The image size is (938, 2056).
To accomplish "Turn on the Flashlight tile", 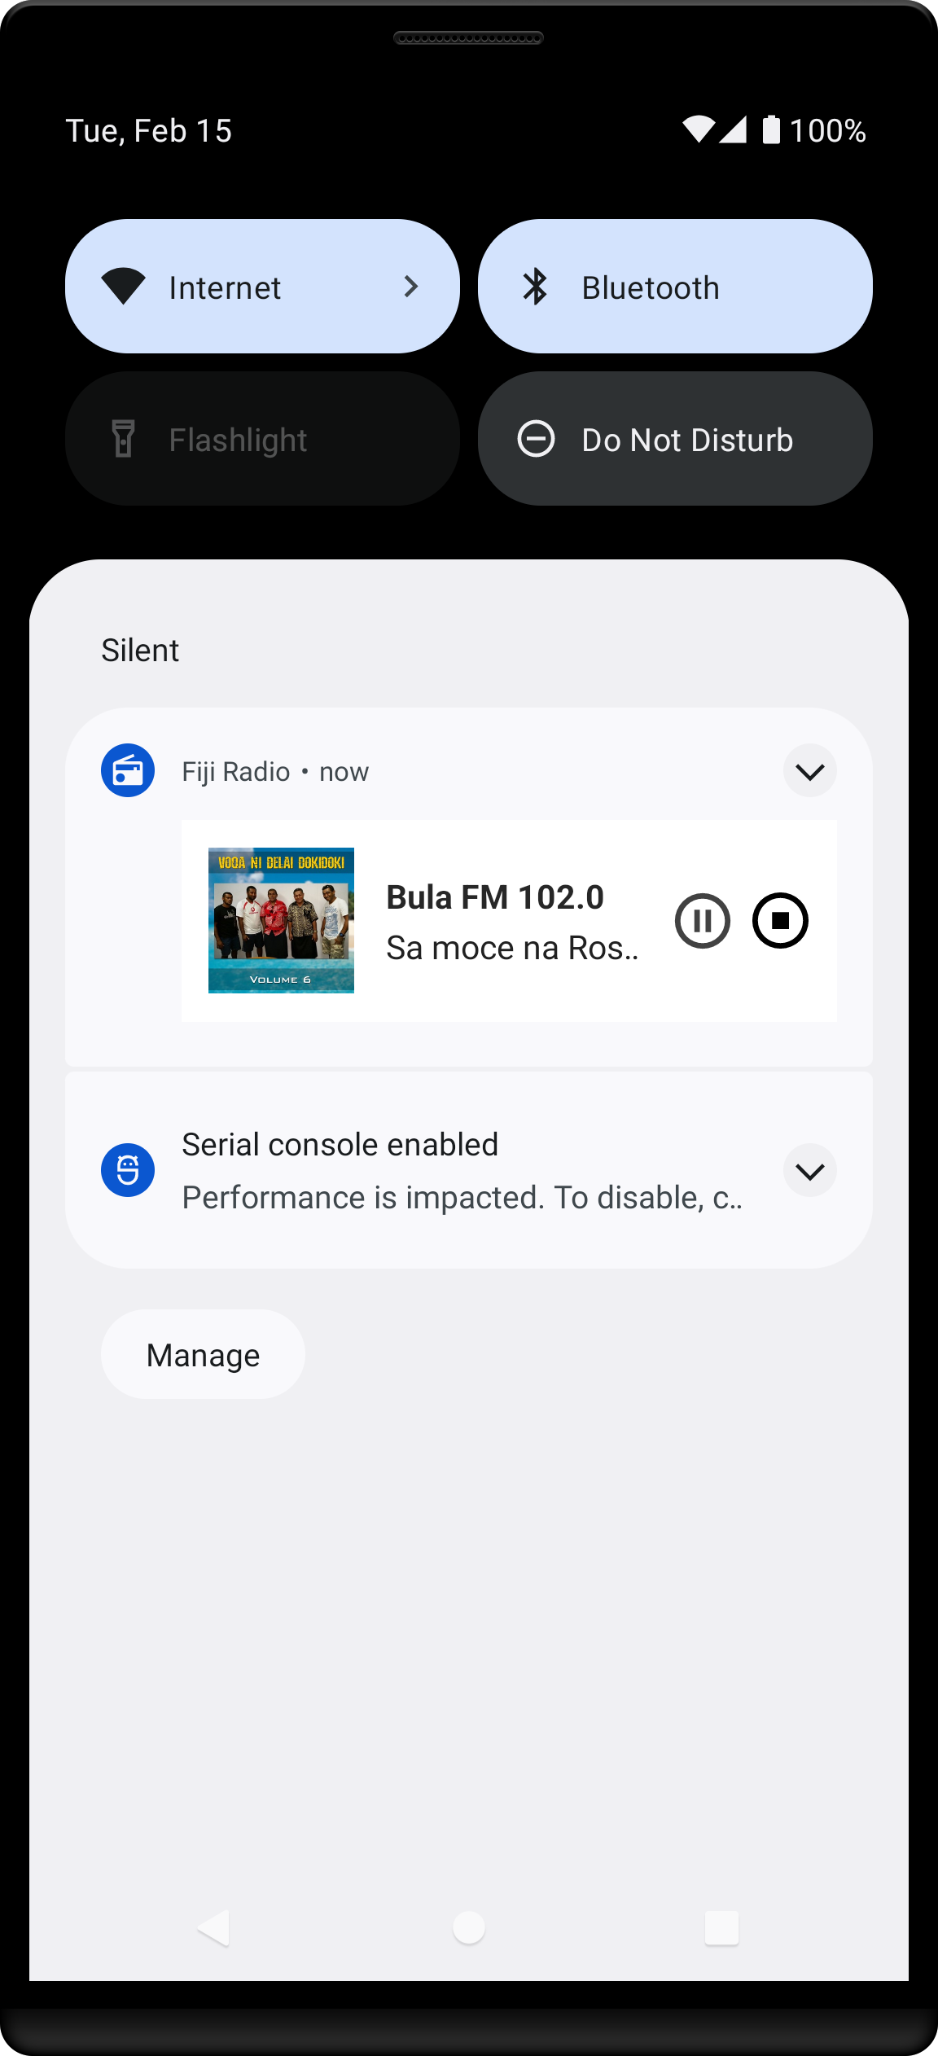I will coord(262,439).
